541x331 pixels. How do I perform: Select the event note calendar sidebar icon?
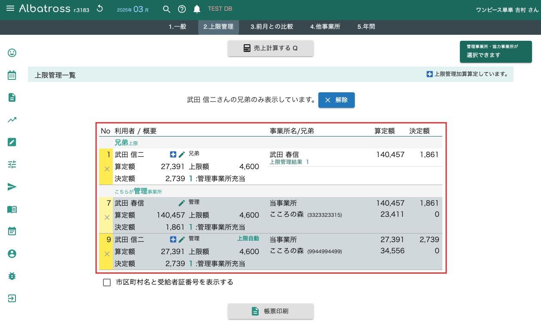click(x=12, y=231)
